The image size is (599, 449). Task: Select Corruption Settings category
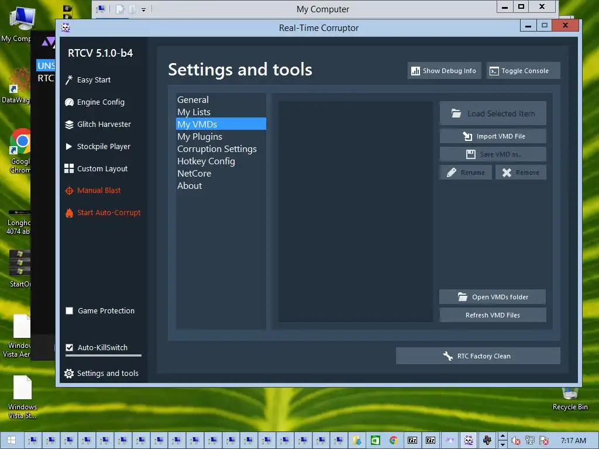pos(221,149)
